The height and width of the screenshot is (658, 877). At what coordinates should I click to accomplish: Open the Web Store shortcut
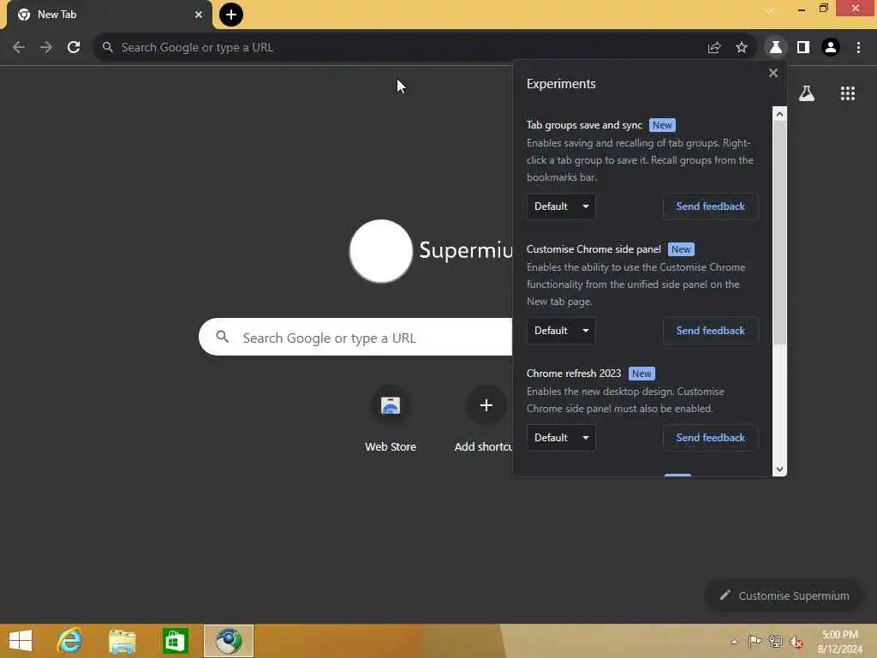(391, 418)
